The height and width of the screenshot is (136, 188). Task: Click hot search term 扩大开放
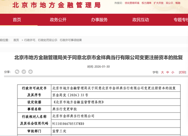159,3
